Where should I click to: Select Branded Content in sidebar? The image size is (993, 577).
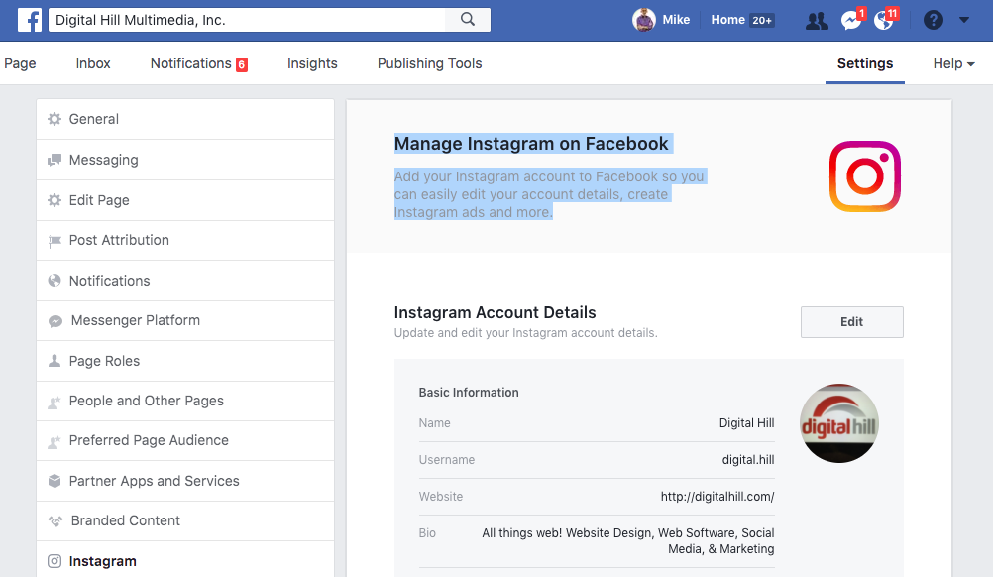125,520
